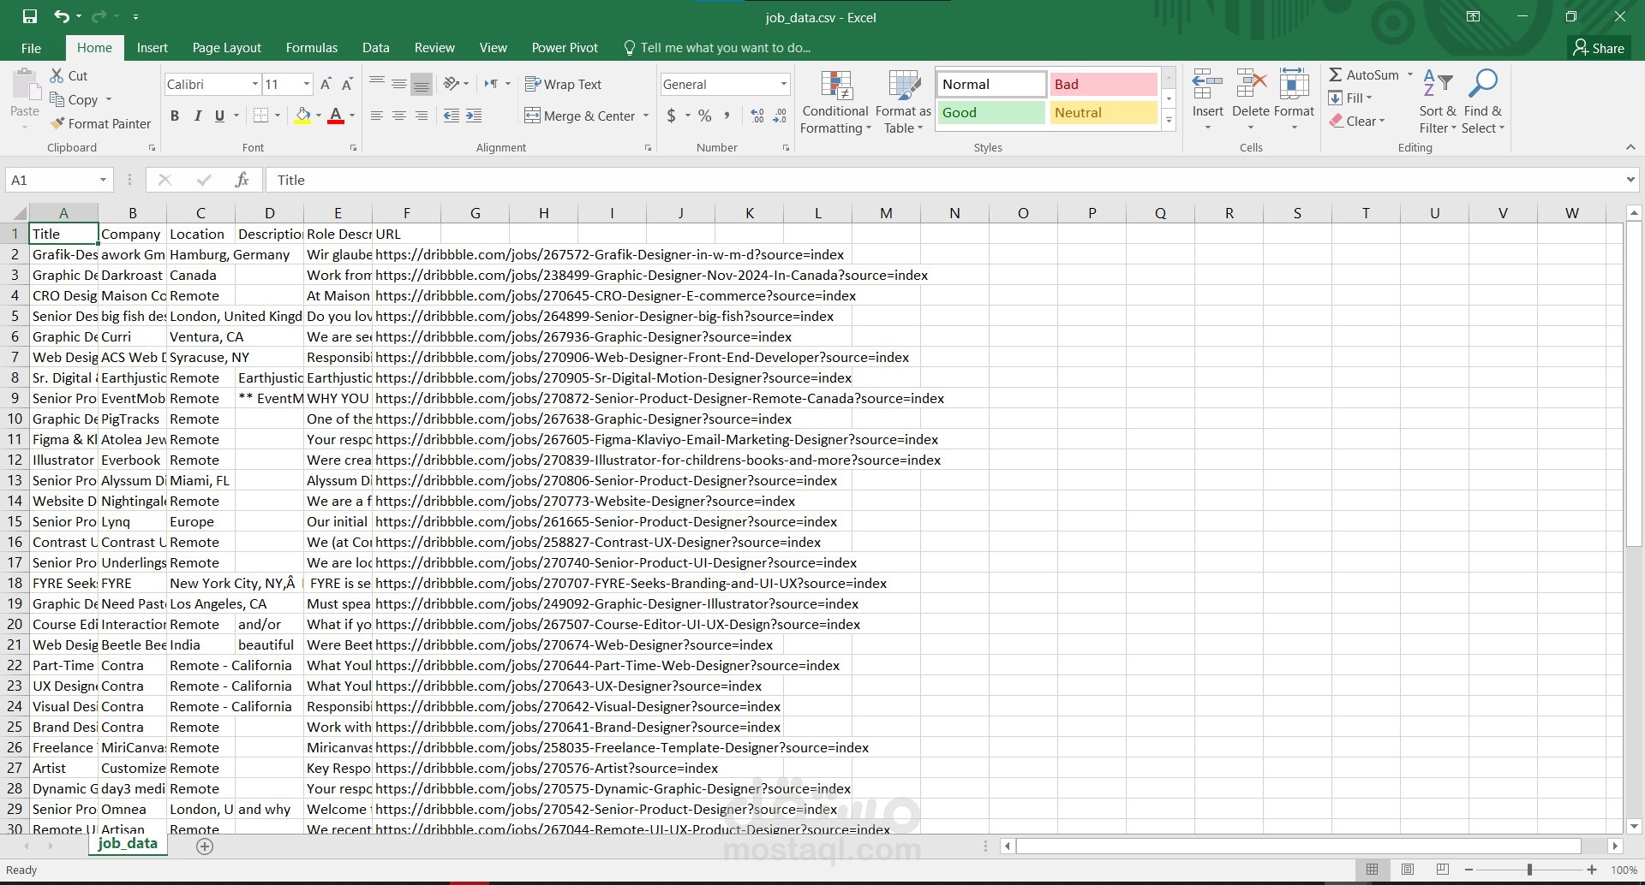Click the Format Painter brush icon
Screen dimensions: 1645x885
point(57,123)
